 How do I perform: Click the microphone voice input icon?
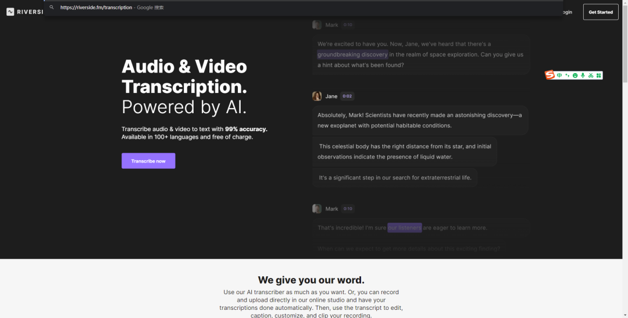pos(583,75)
